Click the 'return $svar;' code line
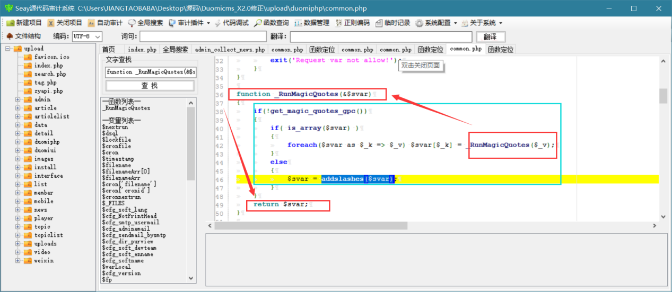 coord(281,204)
